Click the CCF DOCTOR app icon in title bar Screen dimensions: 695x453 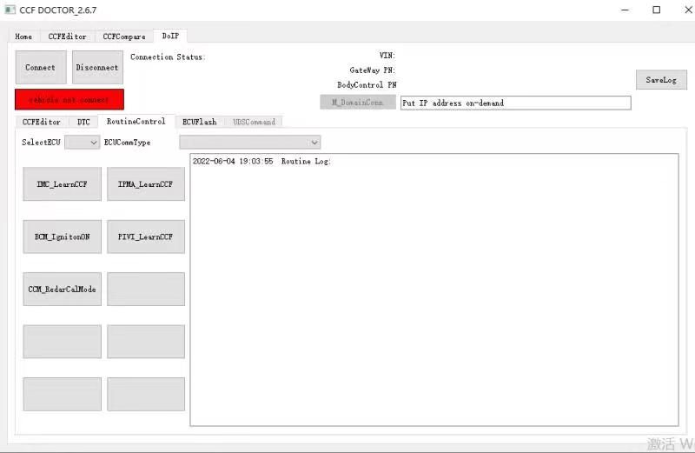point(10,10)
